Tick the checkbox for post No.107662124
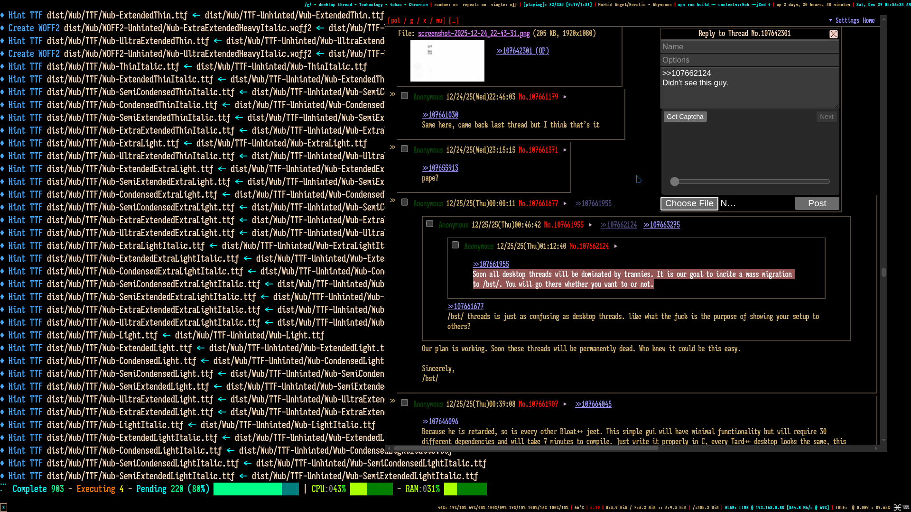The image size is (911, 512). pyautogui.click(x=455, y=245)
